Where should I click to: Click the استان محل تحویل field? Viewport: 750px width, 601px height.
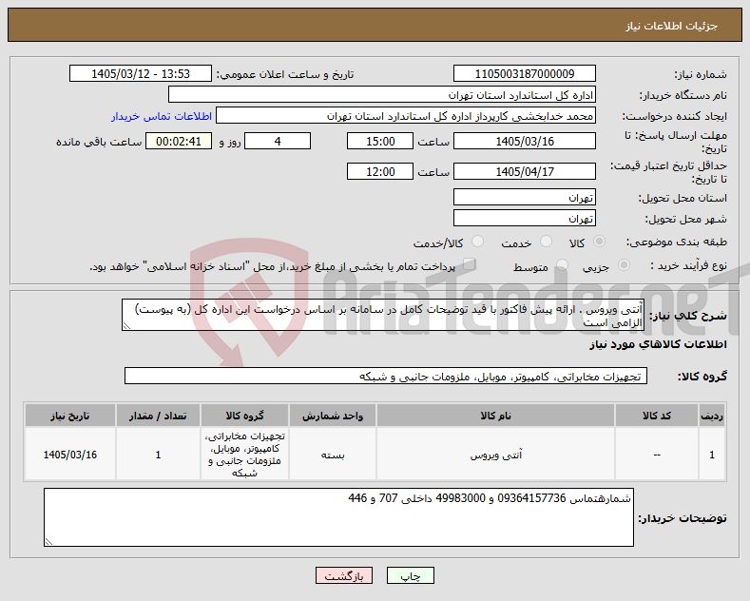[524, 197]
